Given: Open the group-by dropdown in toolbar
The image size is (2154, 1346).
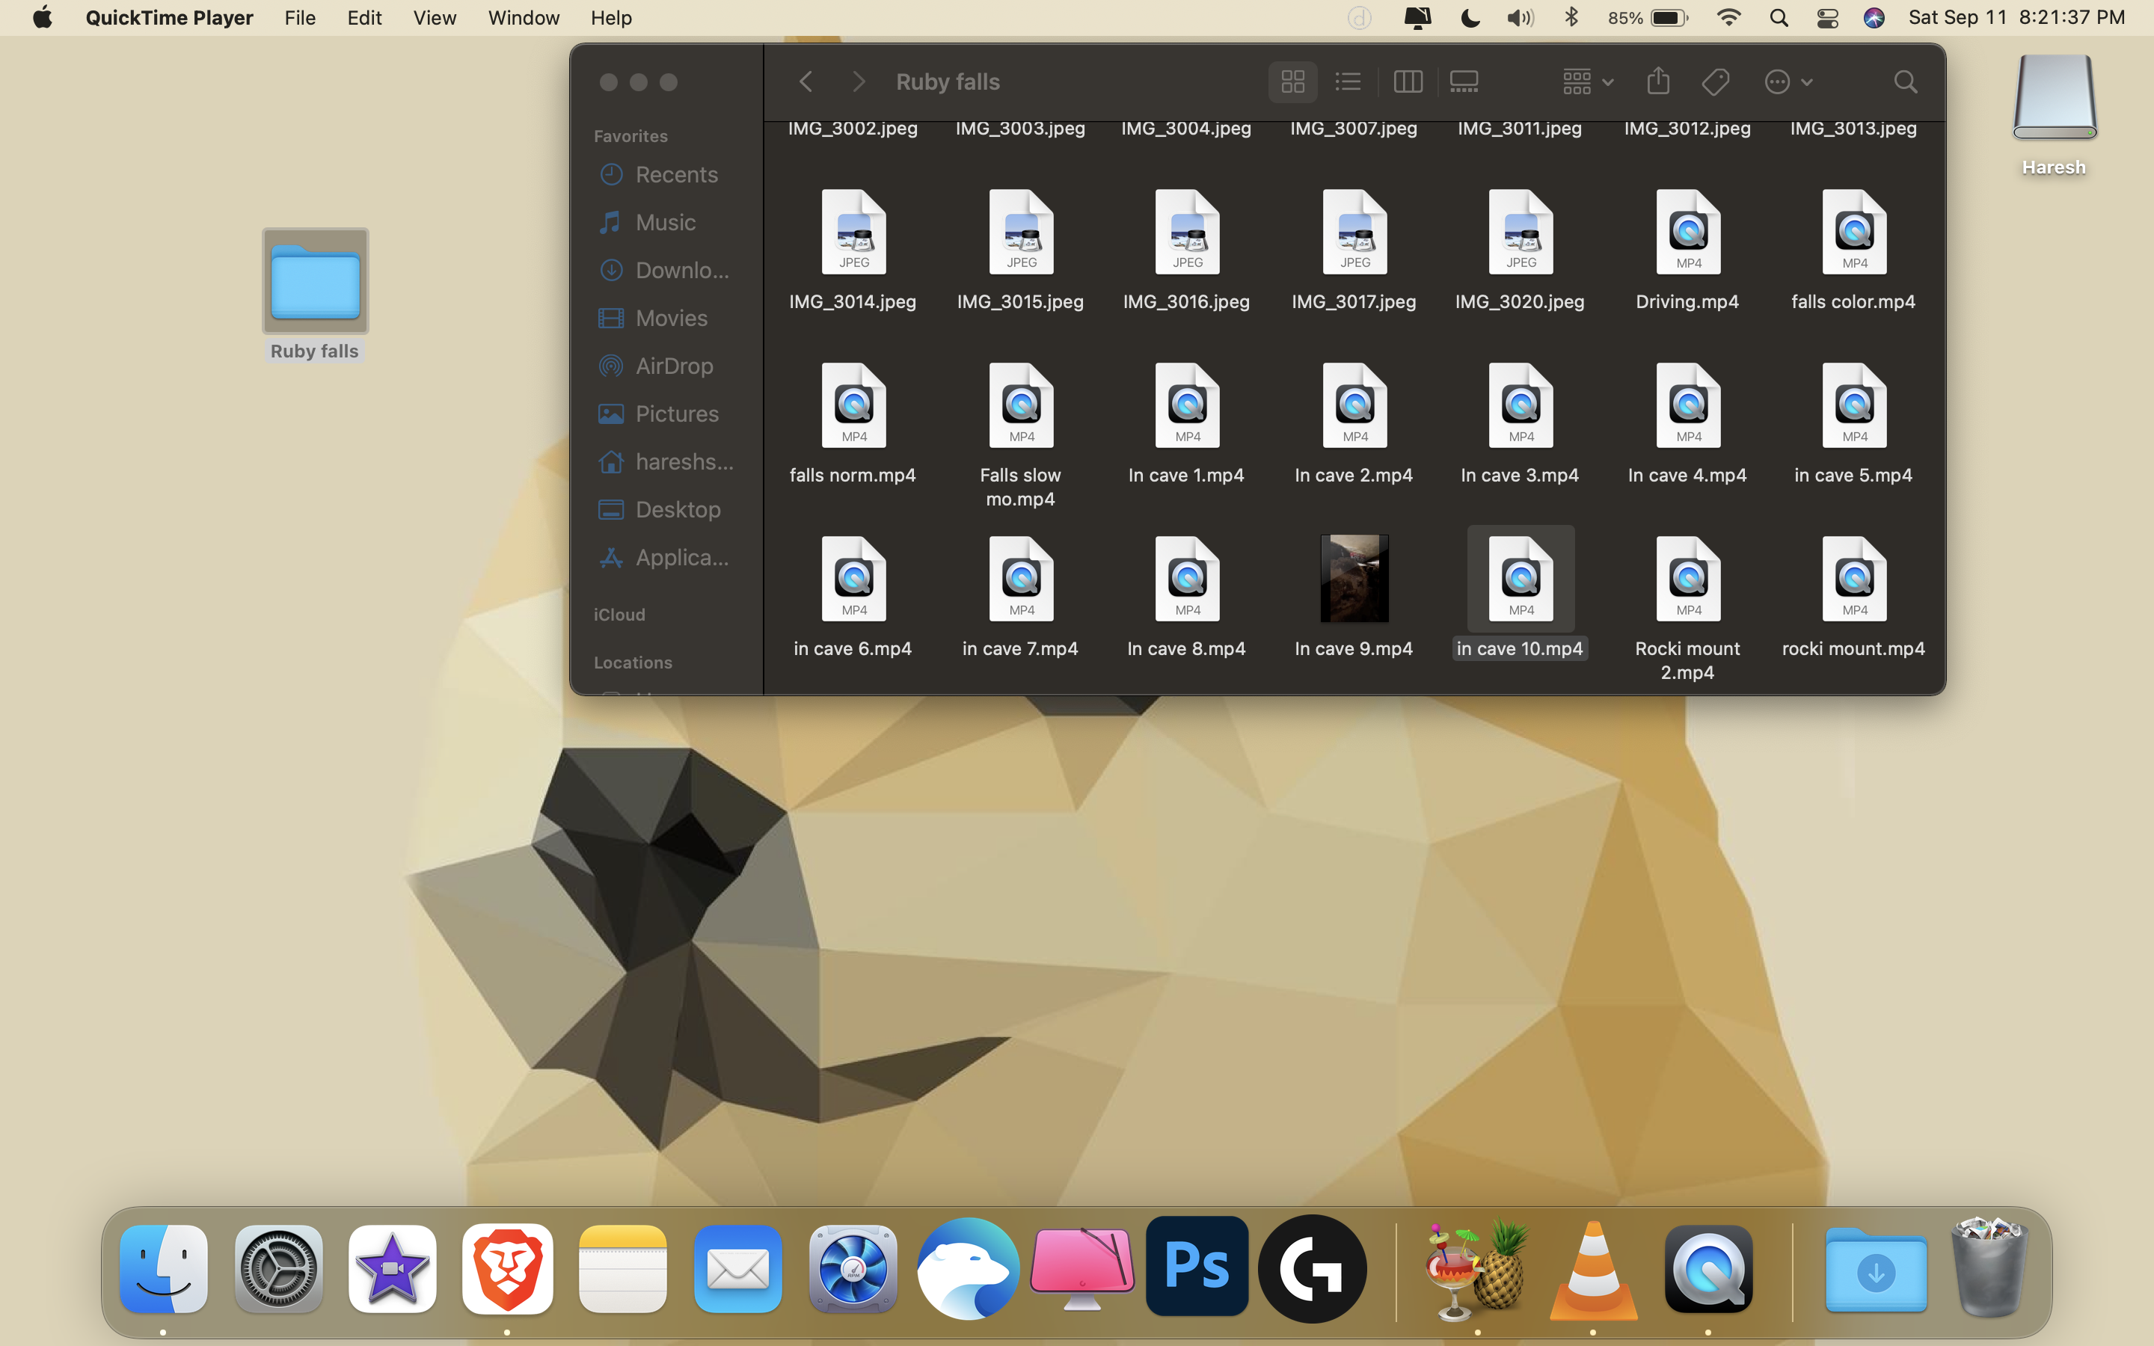Looking at the screenshot, I should point(1587,82).
